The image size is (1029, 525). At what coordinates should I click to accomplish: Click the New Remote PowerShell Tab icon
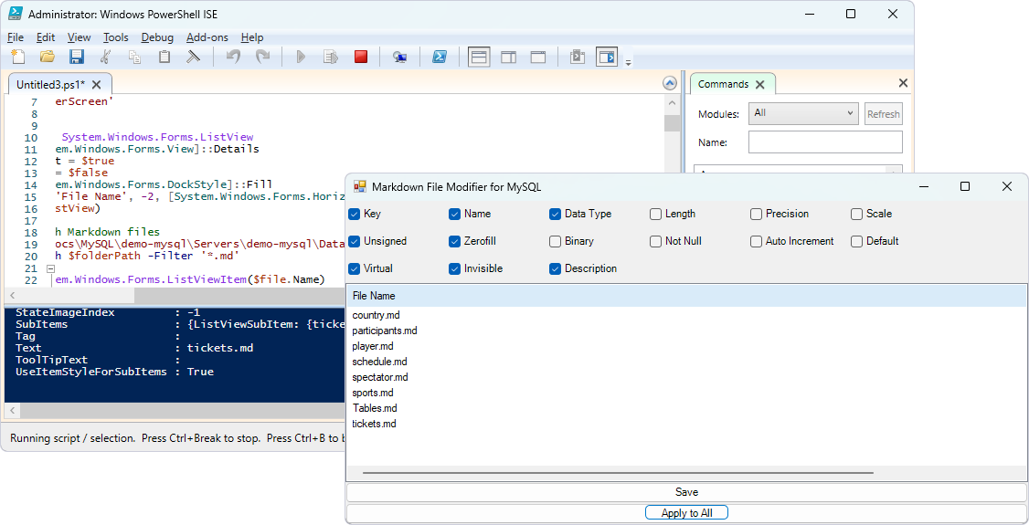[x=399, y=57]
